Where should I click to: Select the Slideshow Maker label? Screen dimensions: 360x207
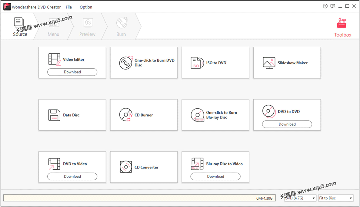click(292, 63)
